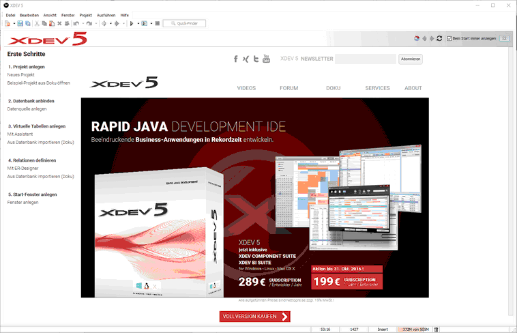This screenshot has width=517, height=333.
Task: Click the run project play icon
Action: click(x=132, y=23)
